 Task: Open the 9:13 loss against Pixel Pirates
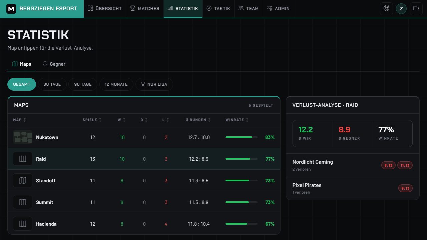coord(405,188)
